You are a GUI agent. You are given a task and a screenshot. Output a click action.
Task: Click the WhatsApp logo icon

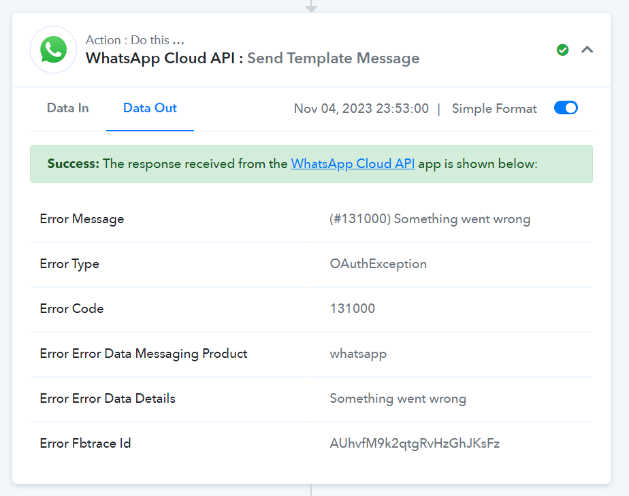53,50
